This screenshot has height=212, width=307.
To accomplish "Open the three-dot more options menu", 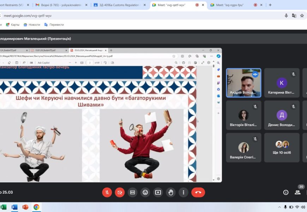I will coord(183,192).
